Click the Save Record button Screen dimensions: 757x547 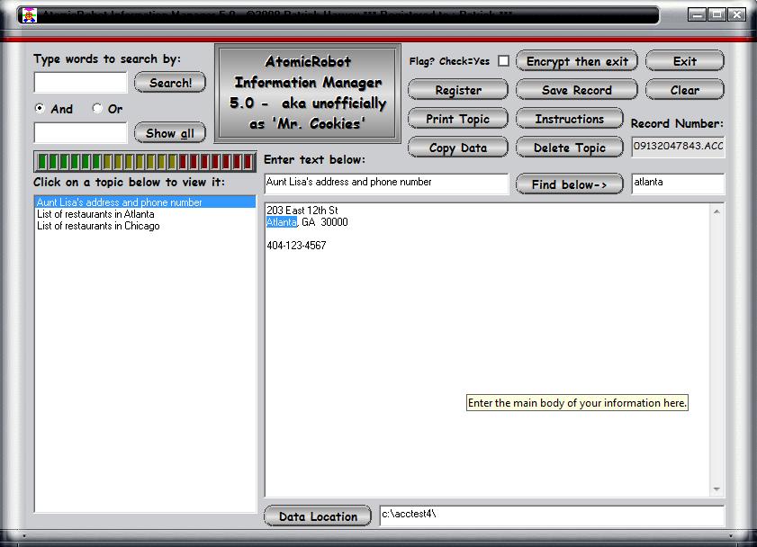(576, 90)
